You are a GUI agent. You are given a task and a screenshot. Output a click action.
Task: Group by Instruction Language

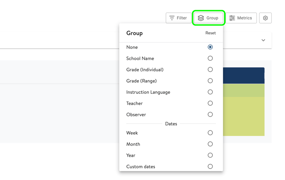pyautogui.click(x=210, y=92)
